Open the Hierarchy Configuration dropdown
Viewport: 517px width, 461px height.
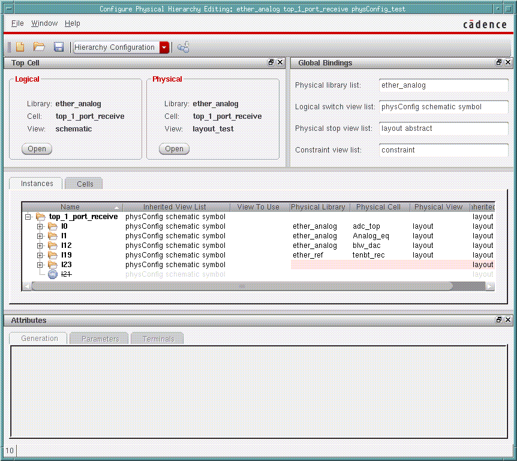(x=164, y=47)
